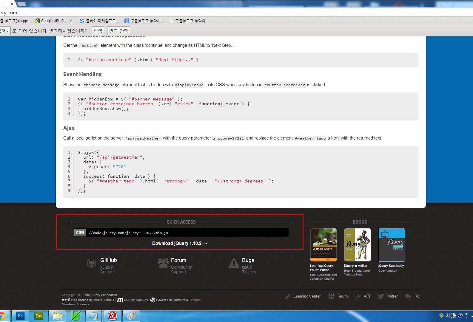Open Notepad from the taskbar

pyautogui.click(x=94, y=316)
